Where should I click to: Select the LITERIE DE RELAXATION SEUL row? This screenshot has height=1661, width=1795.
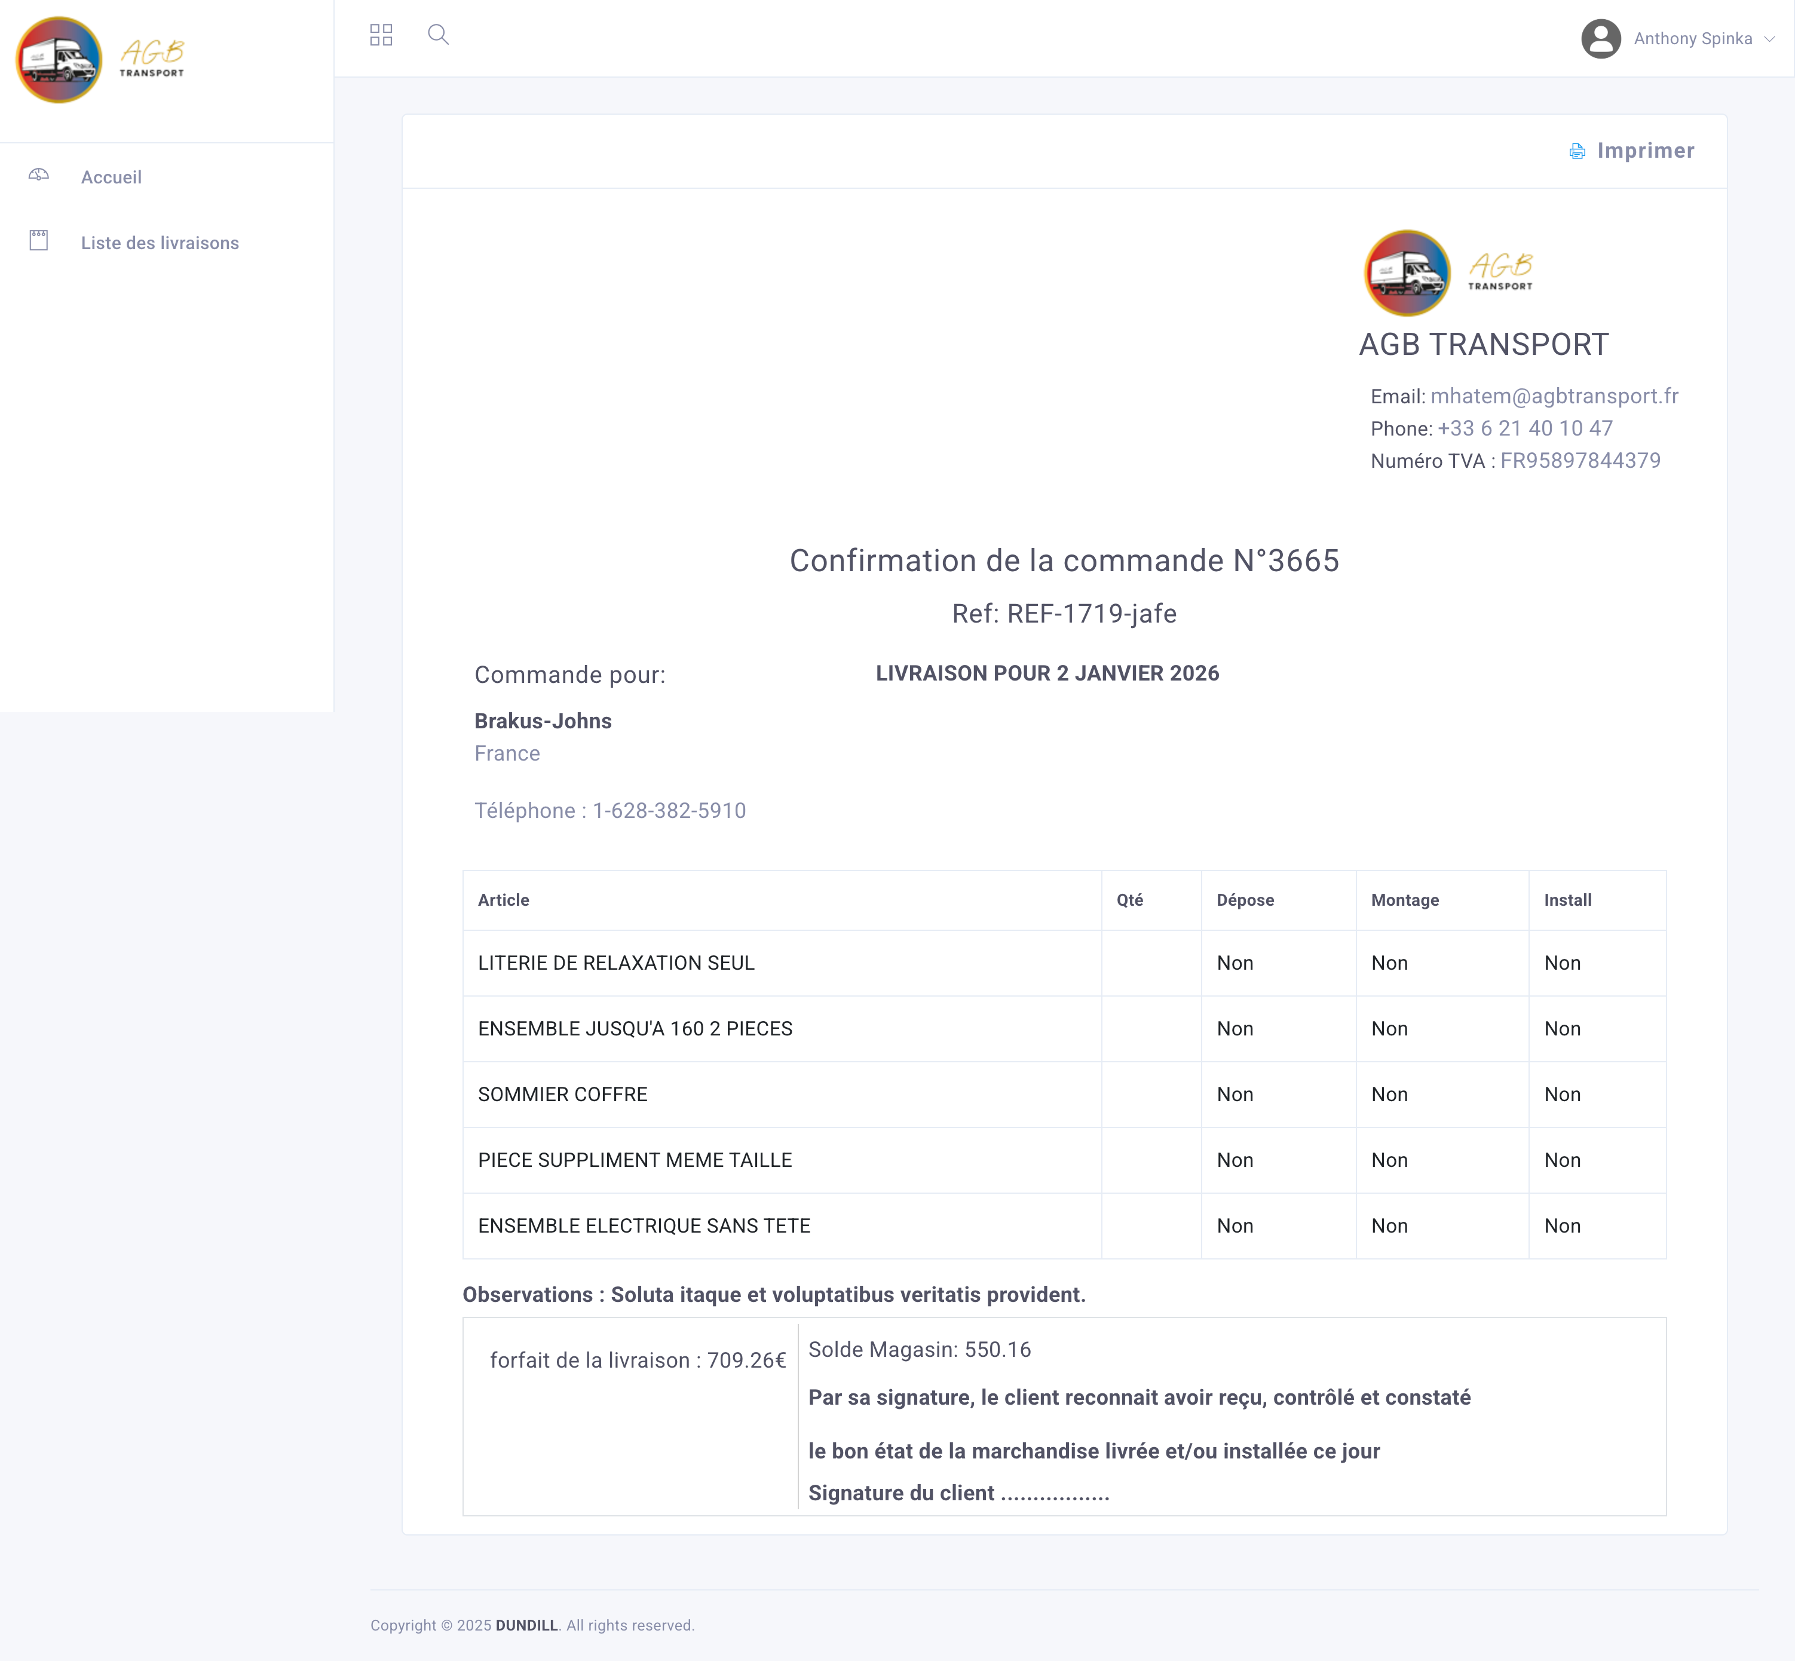click(1064, 963)
